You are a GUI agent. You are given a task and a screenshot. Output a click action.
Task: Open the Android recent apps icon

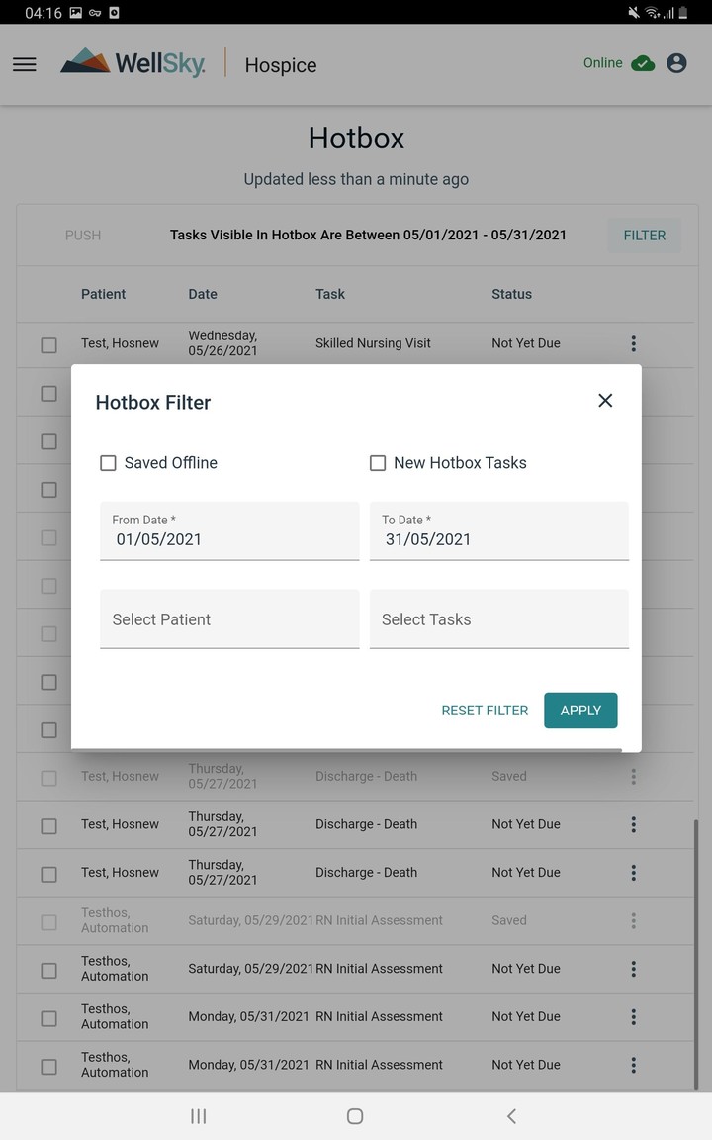[x=198, y=1116]
